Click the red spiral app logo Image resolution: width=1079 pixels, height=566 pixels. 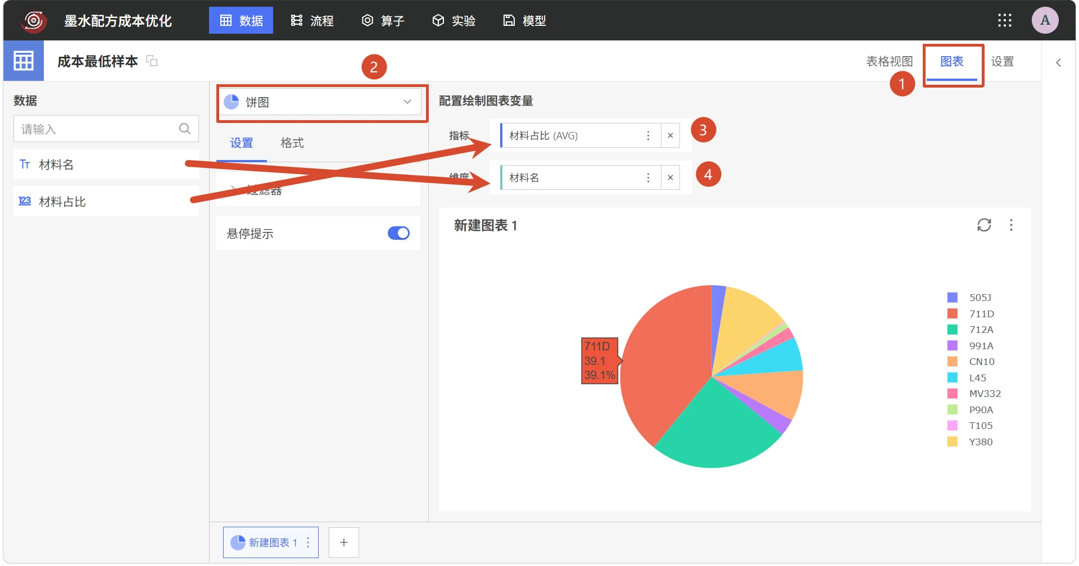(x=34, y=21)
